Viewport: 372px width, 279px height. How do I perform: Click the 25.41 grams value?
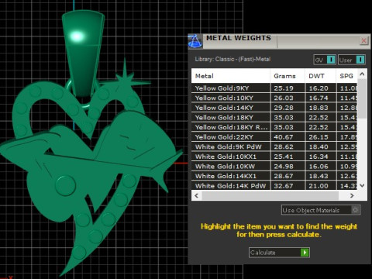284,157
